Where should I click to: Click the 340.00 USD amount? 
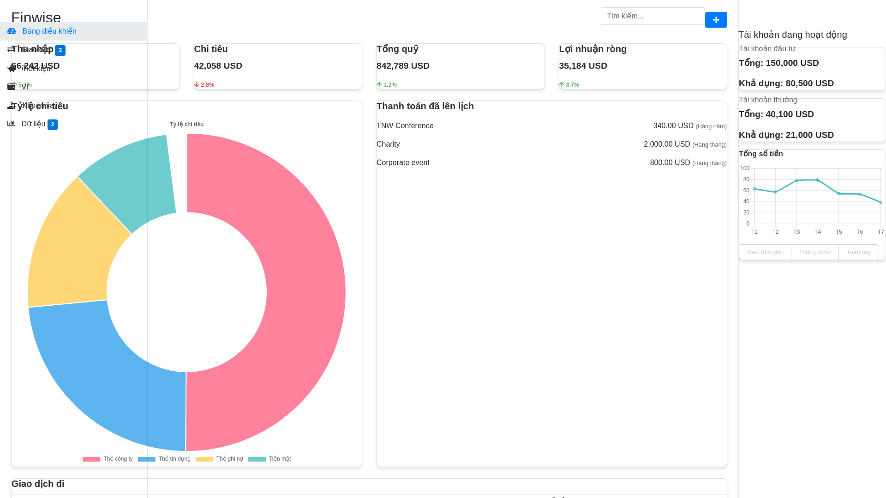[x=673, y=126]
